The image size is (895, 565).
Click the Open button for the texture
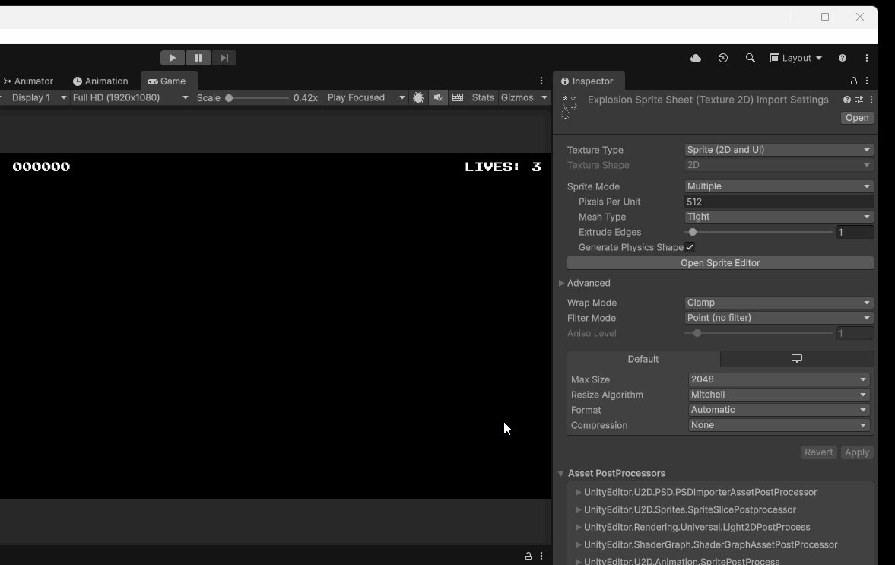857,118
